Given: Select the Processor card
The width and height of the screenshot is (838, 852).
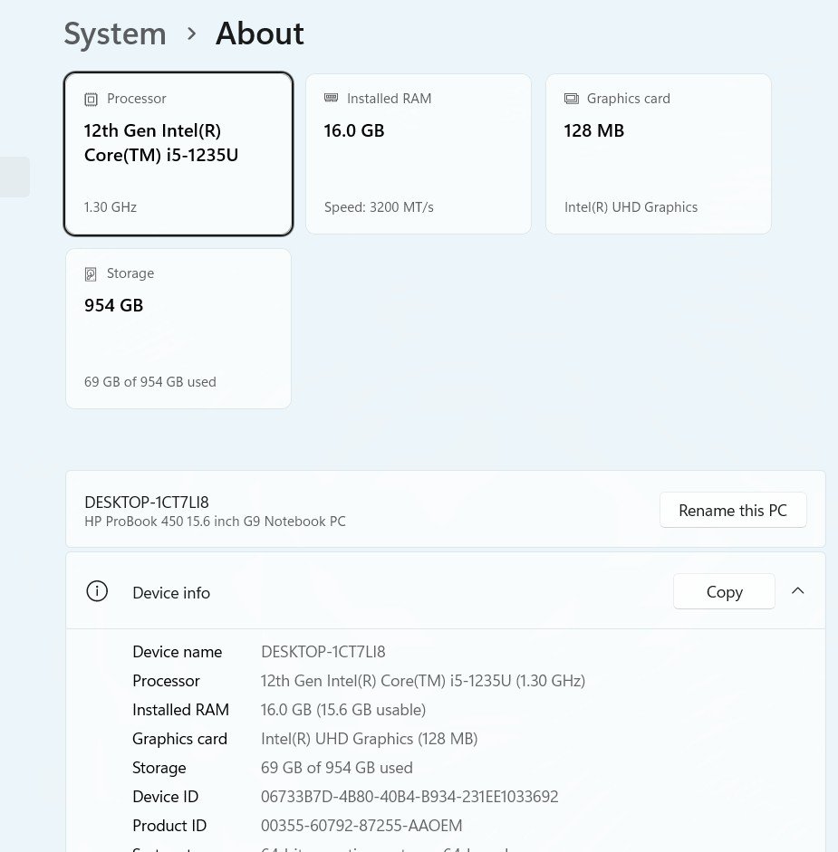Looking at the screenshot, I should click(178, 154).
